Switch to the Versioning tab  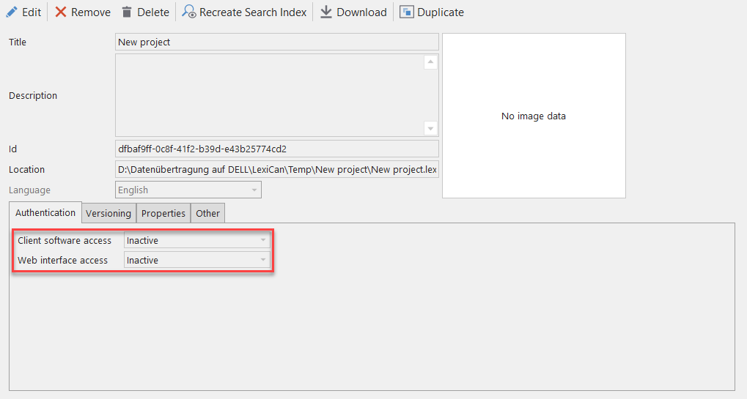(x=108, y=213)
